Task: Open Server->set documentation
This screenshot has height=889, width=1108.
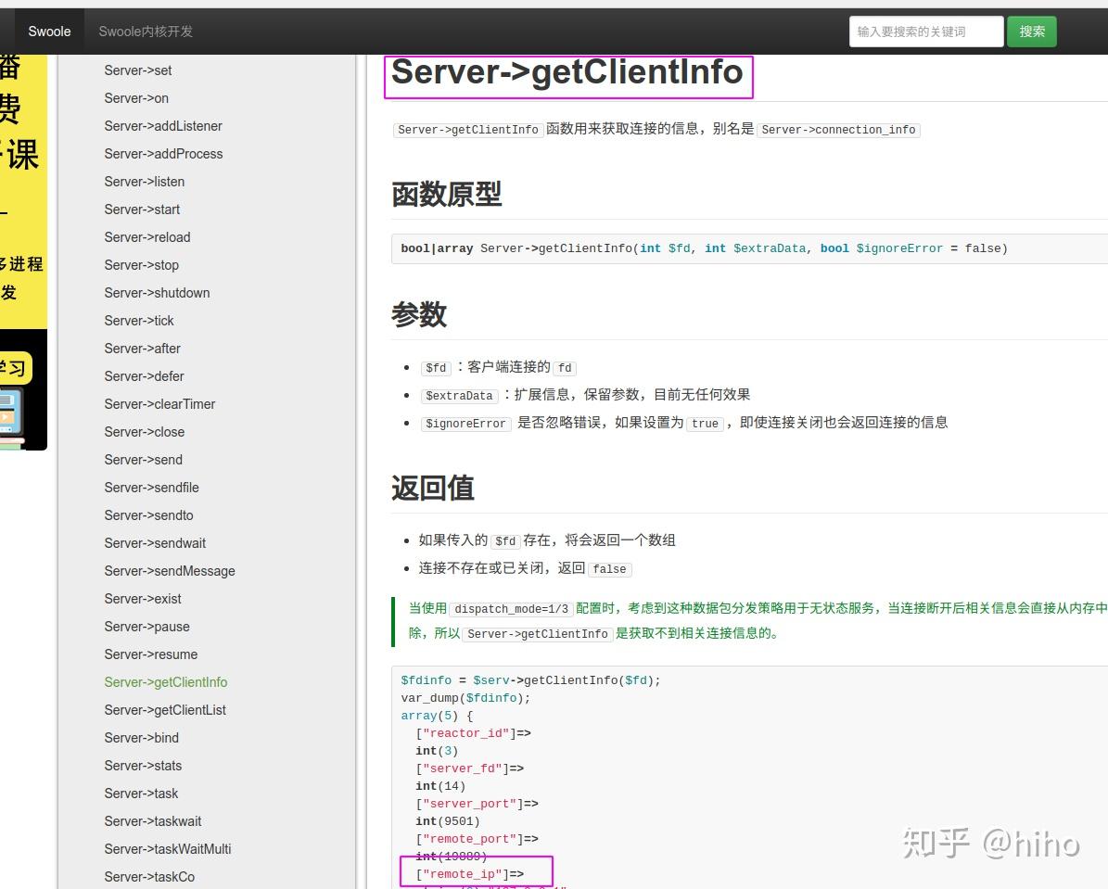Action: tap(137, 70)
